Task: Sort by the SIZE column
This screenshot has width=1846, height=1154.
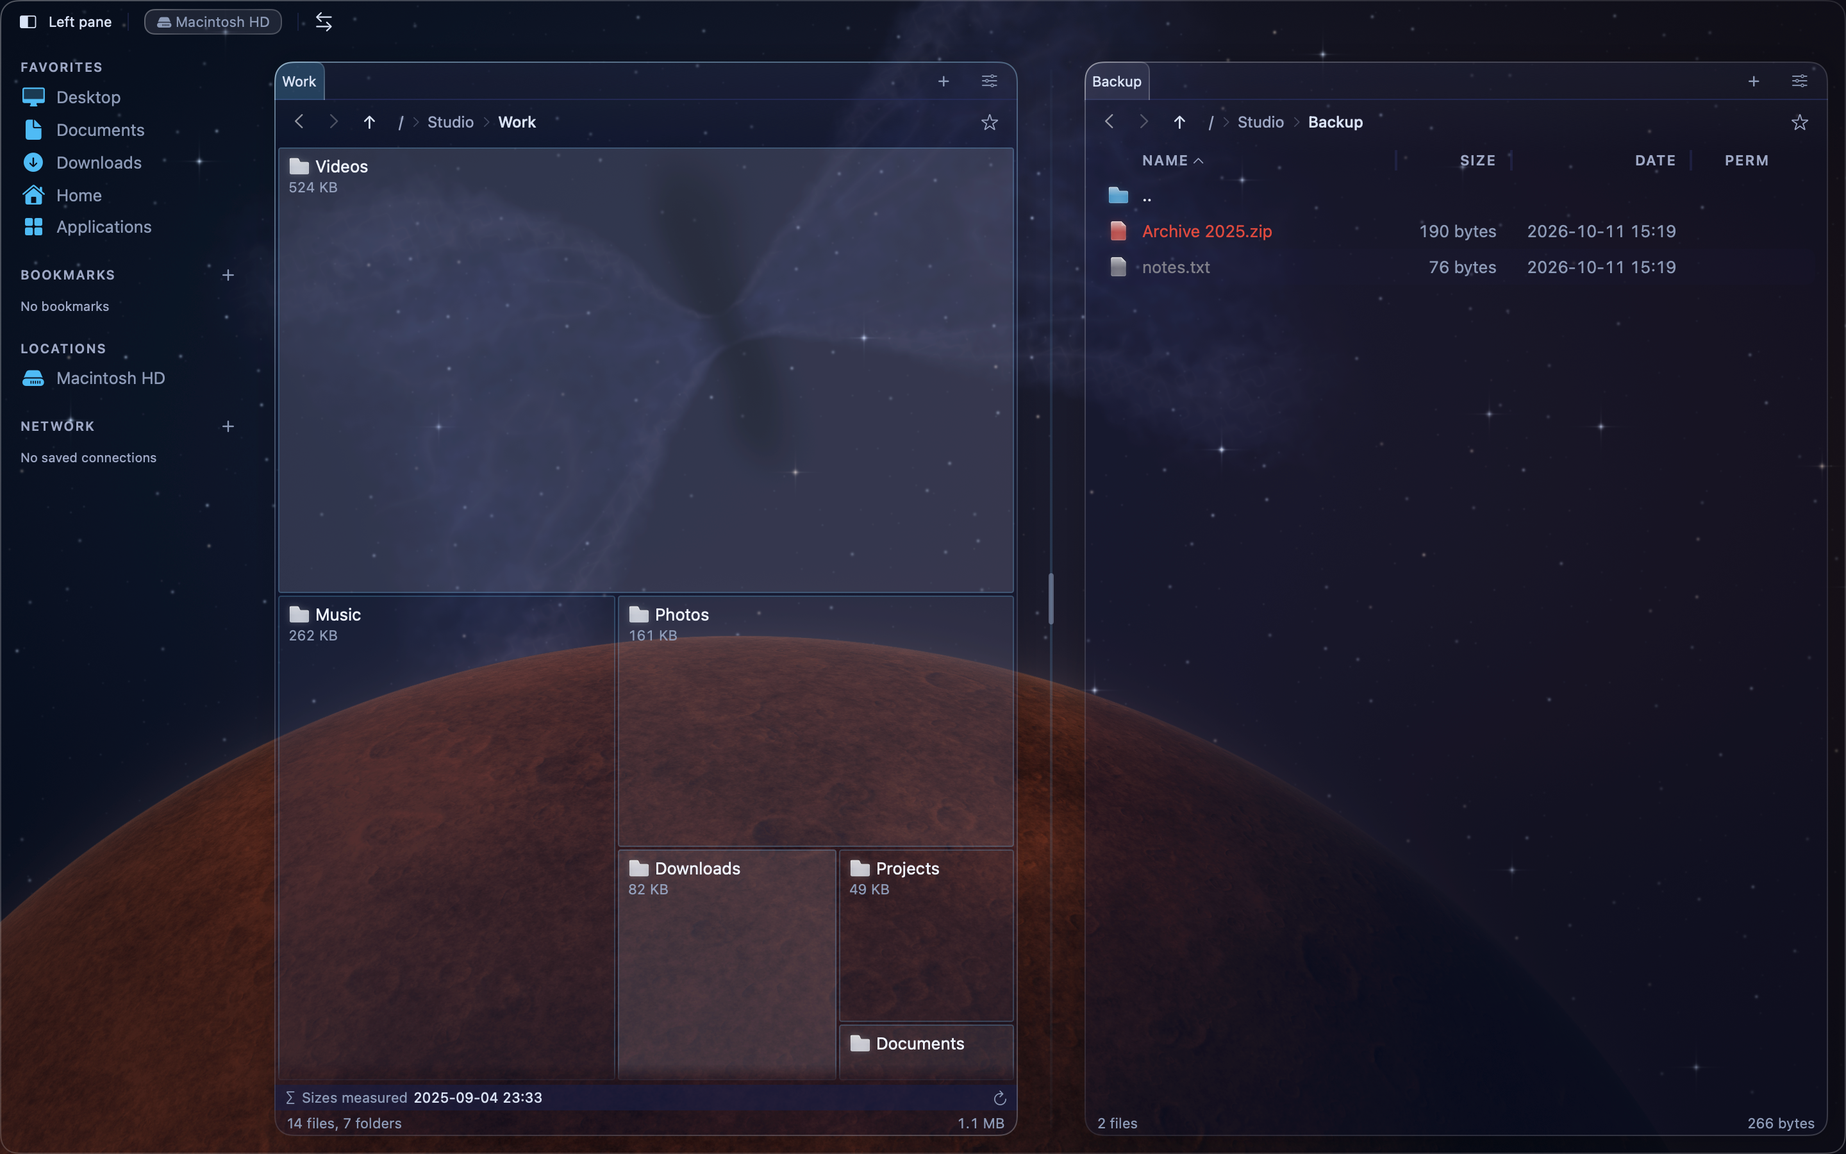Action: 1477,160
